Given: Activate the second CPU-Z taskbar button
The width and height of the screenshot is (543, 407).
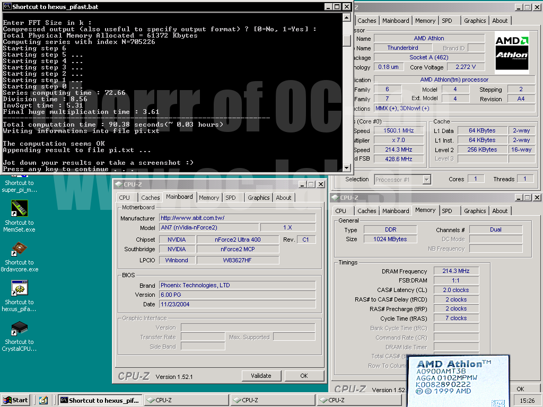Looking at the screenshot, I should click(x=273, y=400).
